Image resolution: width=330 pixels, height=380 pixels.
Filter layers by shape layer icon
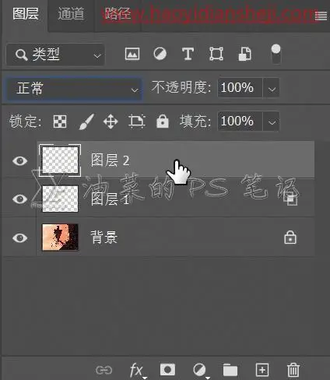coord(216,54)
